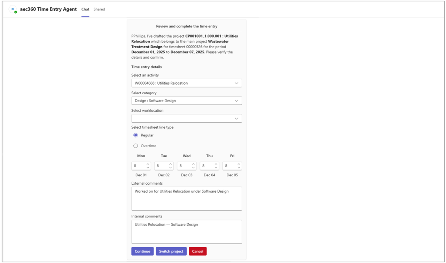Decrease Monday hours with down arrow
Image resolution: width=446 pixels, height=263 pixels.
point(148,168)
